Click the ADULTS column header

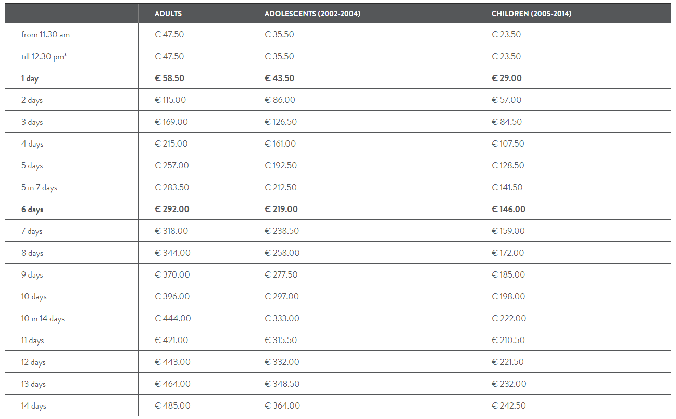(168, 14)
